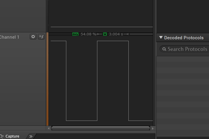The width and height of the screenshot is (209, 139).
Task: Click the green width measurement tag
Action: (x=105, y=34)
